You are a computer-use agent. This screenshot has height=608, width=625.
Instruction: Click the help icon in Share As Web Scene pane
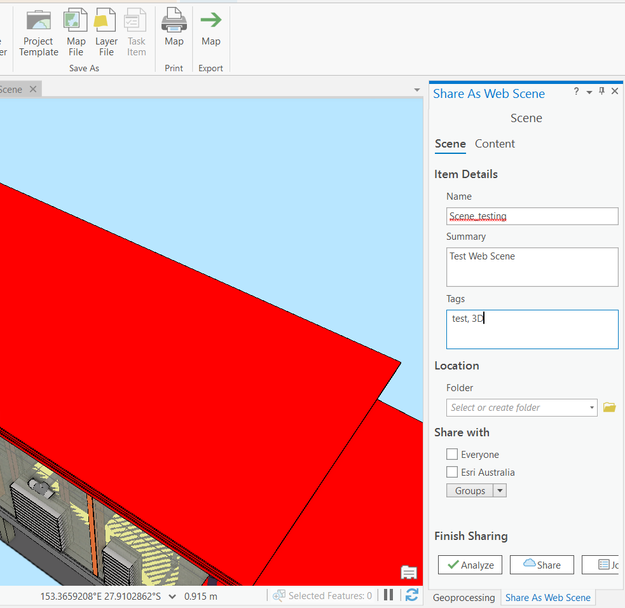[576, 91]
